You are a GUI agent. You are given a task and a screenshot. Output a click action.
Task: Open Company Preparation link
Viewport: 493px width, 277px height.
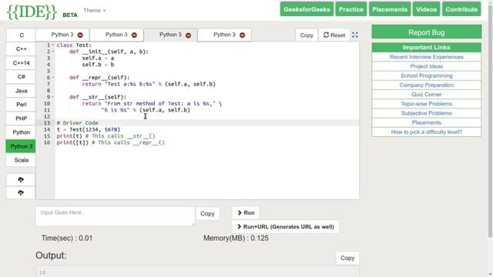pyautogui.click(x=426, y=85)
